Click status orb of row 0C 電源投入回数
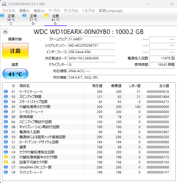Image resolution: width=177 pixels, height=183 pixels. point(6,132)
